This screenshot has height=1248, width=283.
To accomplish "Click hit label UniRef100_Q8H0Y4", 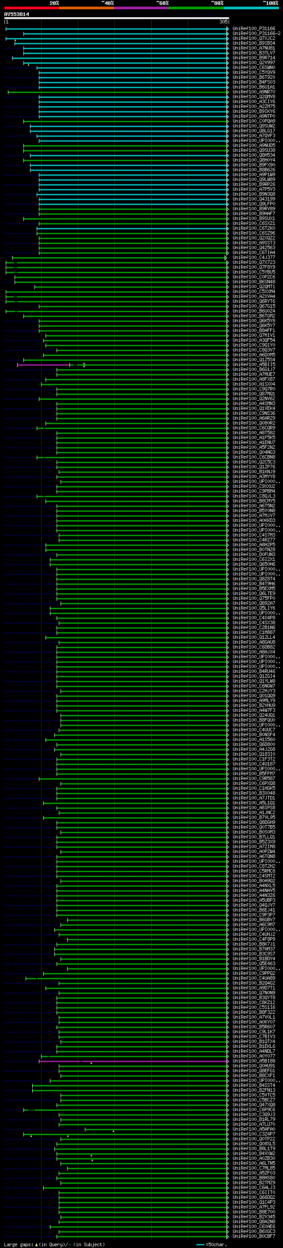I will 253,160.
